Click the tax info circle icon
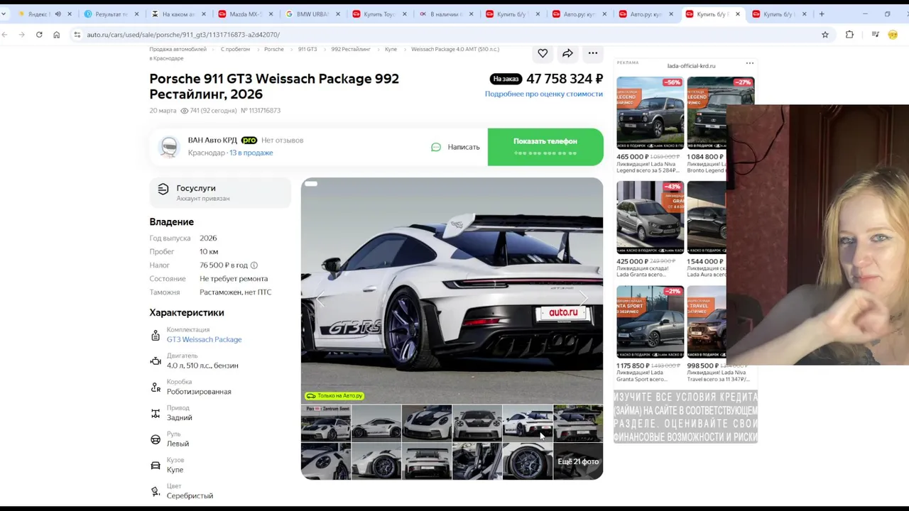 tap(254, 265)
